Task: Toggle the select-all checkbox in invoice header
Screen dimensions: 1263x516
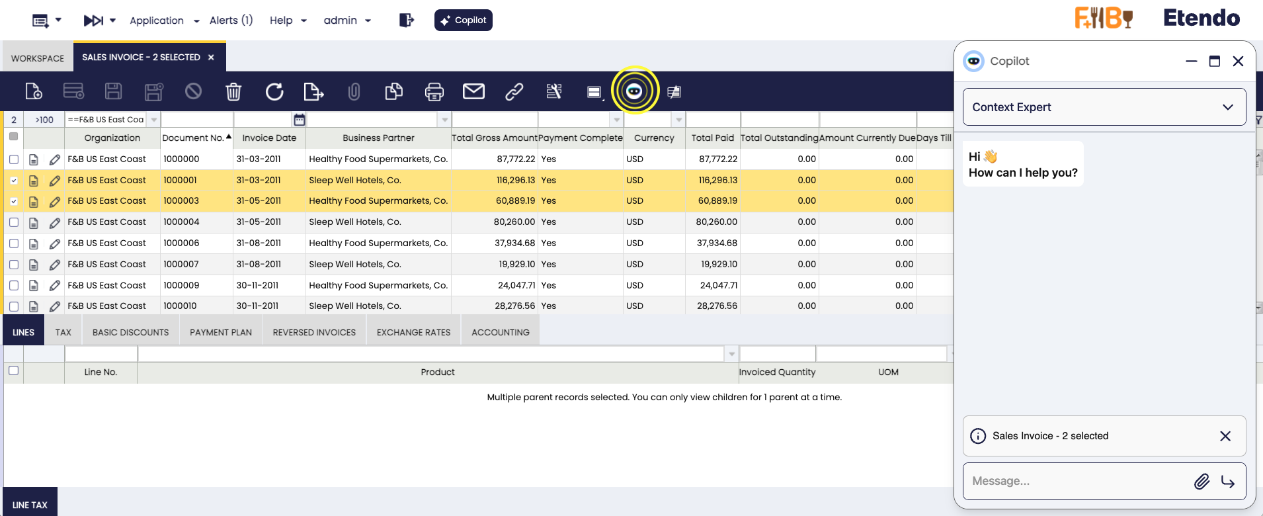Action: (x=13, y=136)
